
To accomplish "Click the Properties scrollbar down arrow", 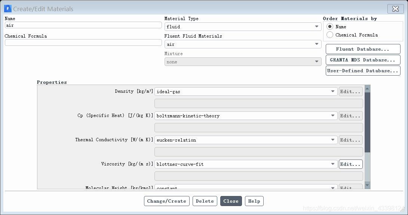I will 367,185.
